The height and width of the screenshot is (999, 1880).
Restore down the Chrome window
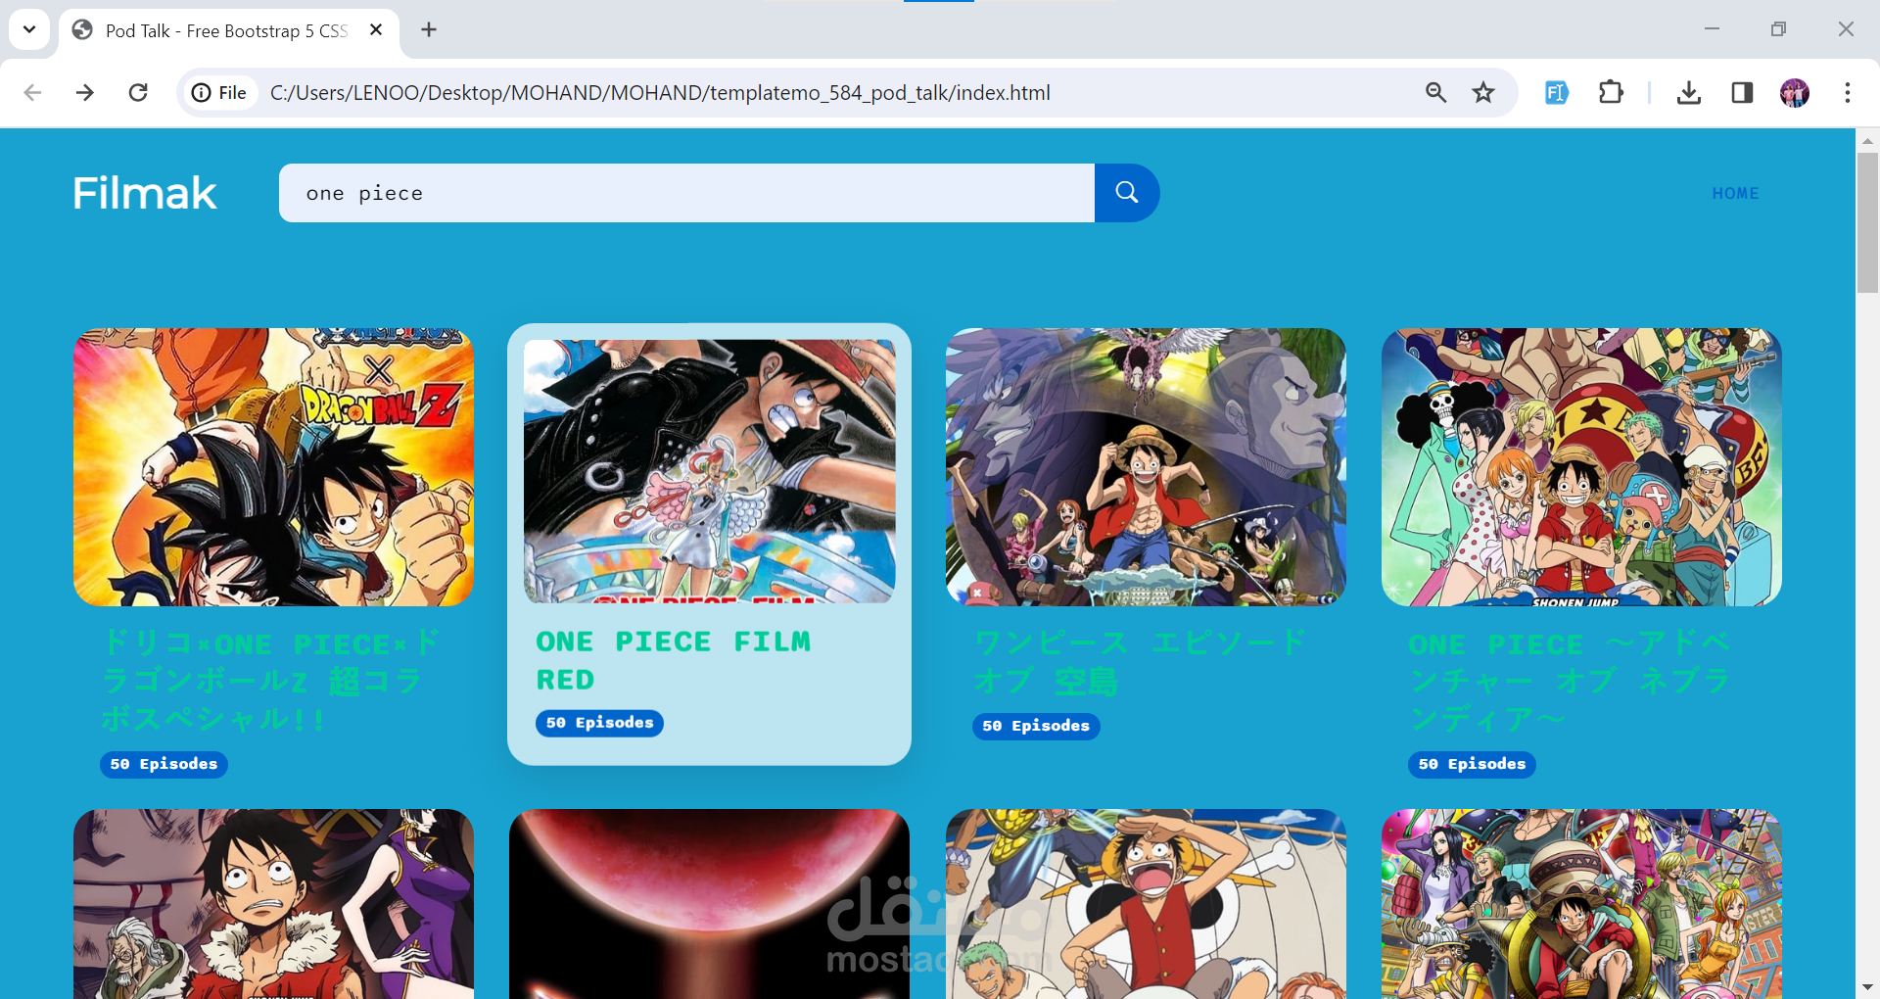point(1778,29)
